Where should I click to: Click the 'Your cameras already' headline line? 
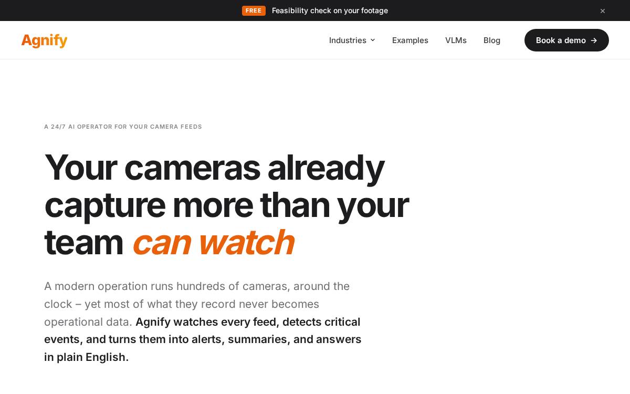214,168
